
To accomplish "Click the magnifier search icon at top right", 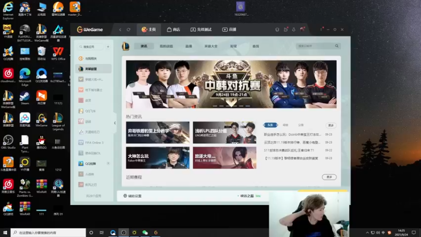I will tap(337, 46).
